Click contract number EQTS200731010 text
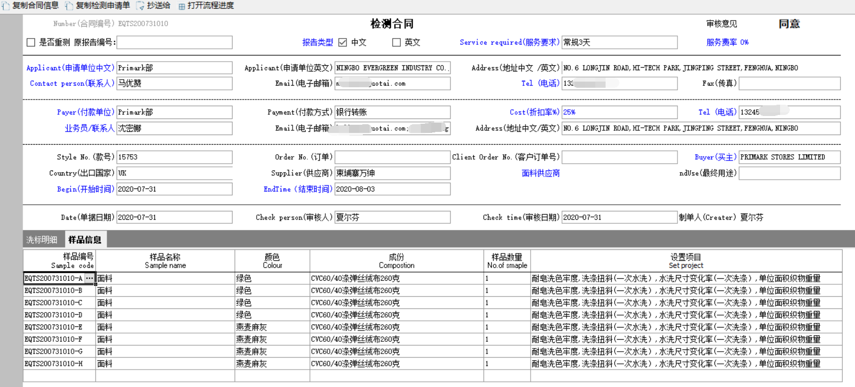Screen dimensions: 855x387 (x=143, y=24)
